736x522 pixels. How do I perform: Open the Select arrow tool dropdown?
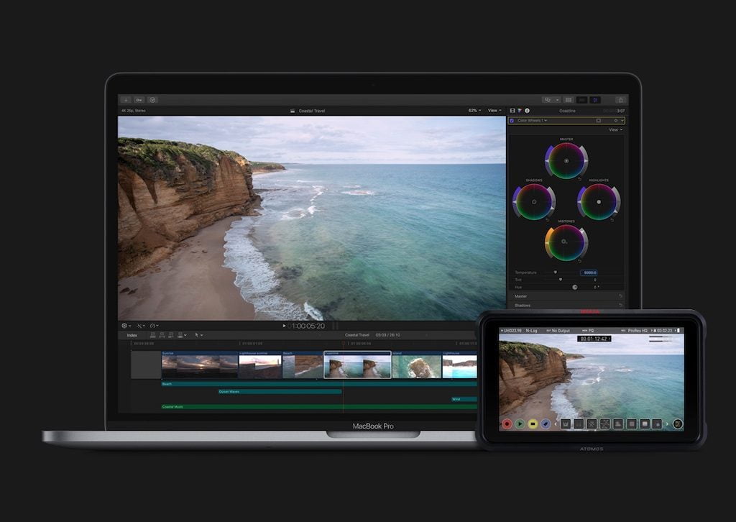click(198, 335)
